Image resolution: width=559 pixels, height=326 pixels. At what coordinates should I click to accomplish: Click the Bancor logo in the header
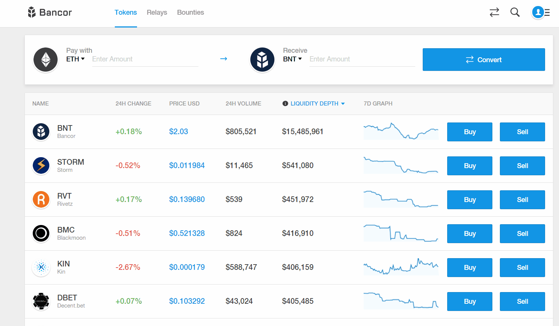pyautogui.click(x=50, y=12)
